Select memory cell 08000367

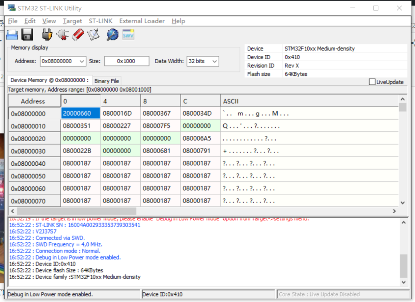[160, 113]
